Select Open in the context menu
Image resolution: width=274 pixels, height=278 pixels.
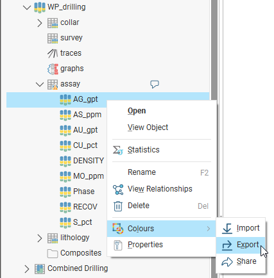[x=137, y=111]
